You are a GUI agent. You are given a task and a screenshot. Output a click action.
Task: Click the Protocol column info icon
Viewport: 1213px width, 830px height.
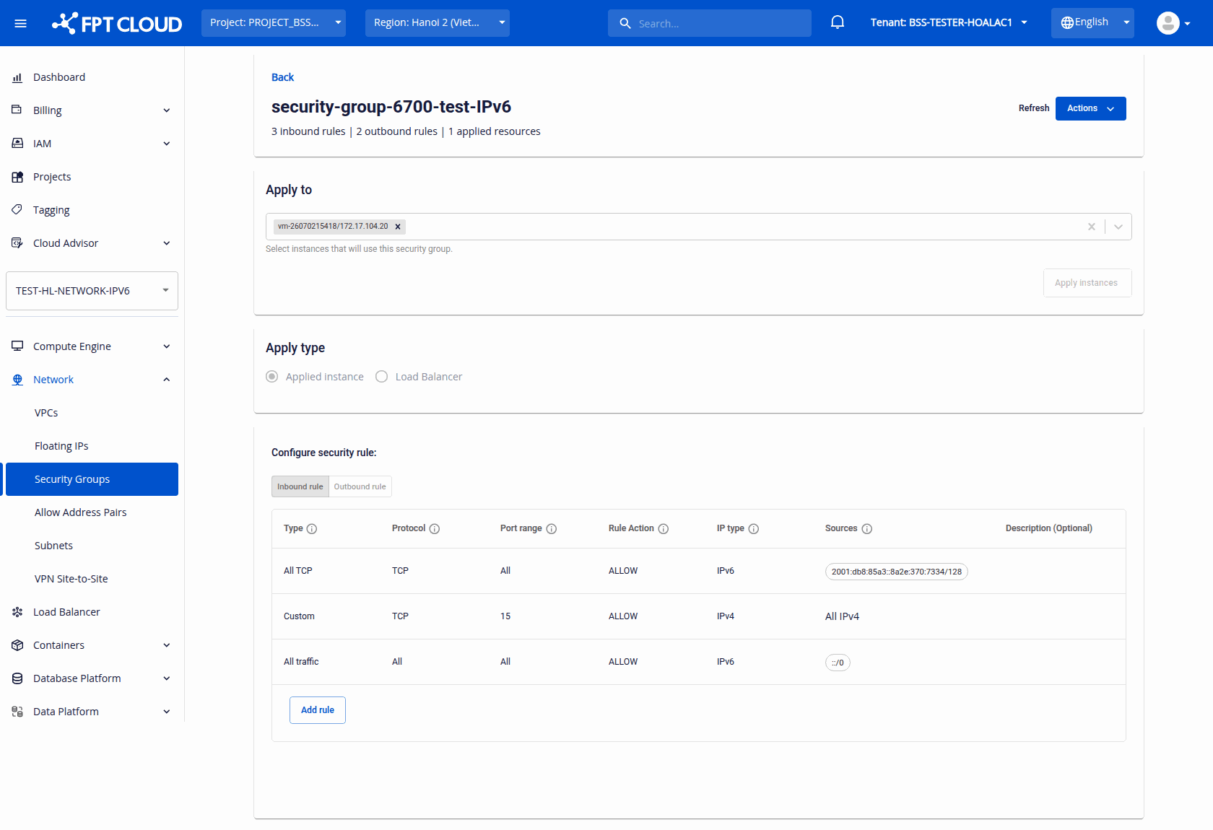435,529
